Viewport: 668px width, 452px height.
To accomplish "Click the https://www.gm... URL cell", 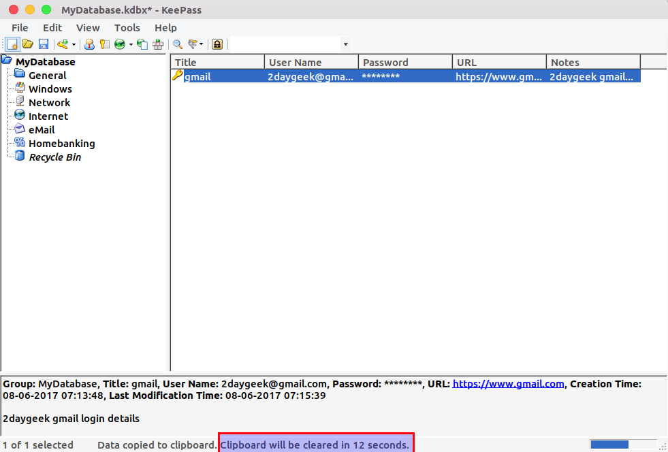I will tap(499, 77).
